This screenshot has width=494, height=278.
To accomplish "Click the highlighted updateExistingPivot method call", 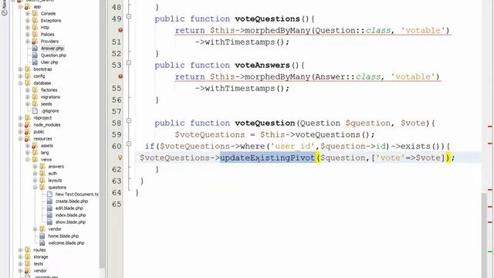I will (x=268, y=158).
